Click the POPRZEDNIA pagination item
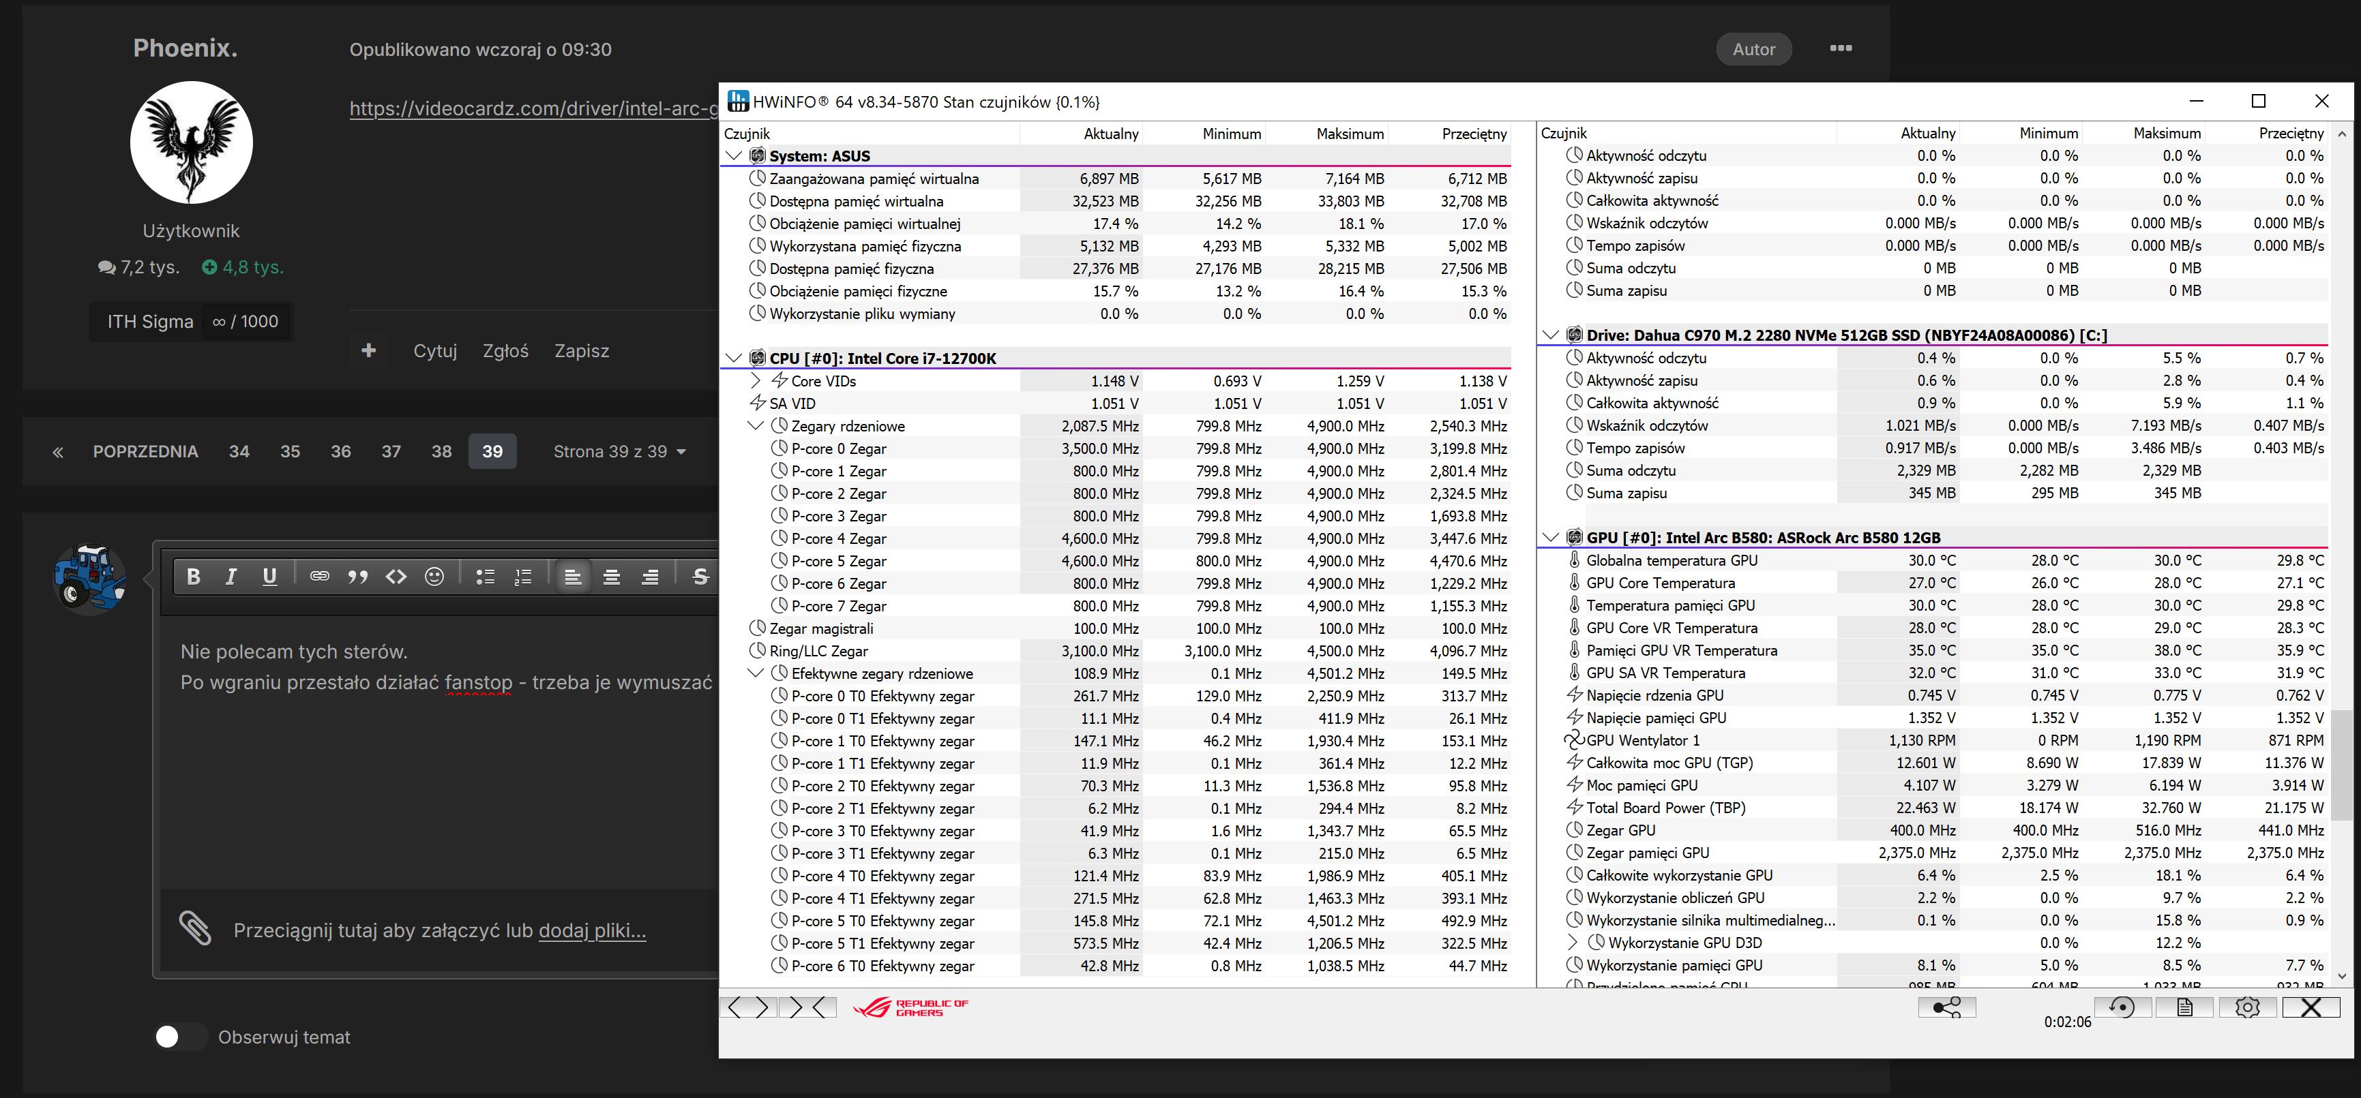 [145, 451]
